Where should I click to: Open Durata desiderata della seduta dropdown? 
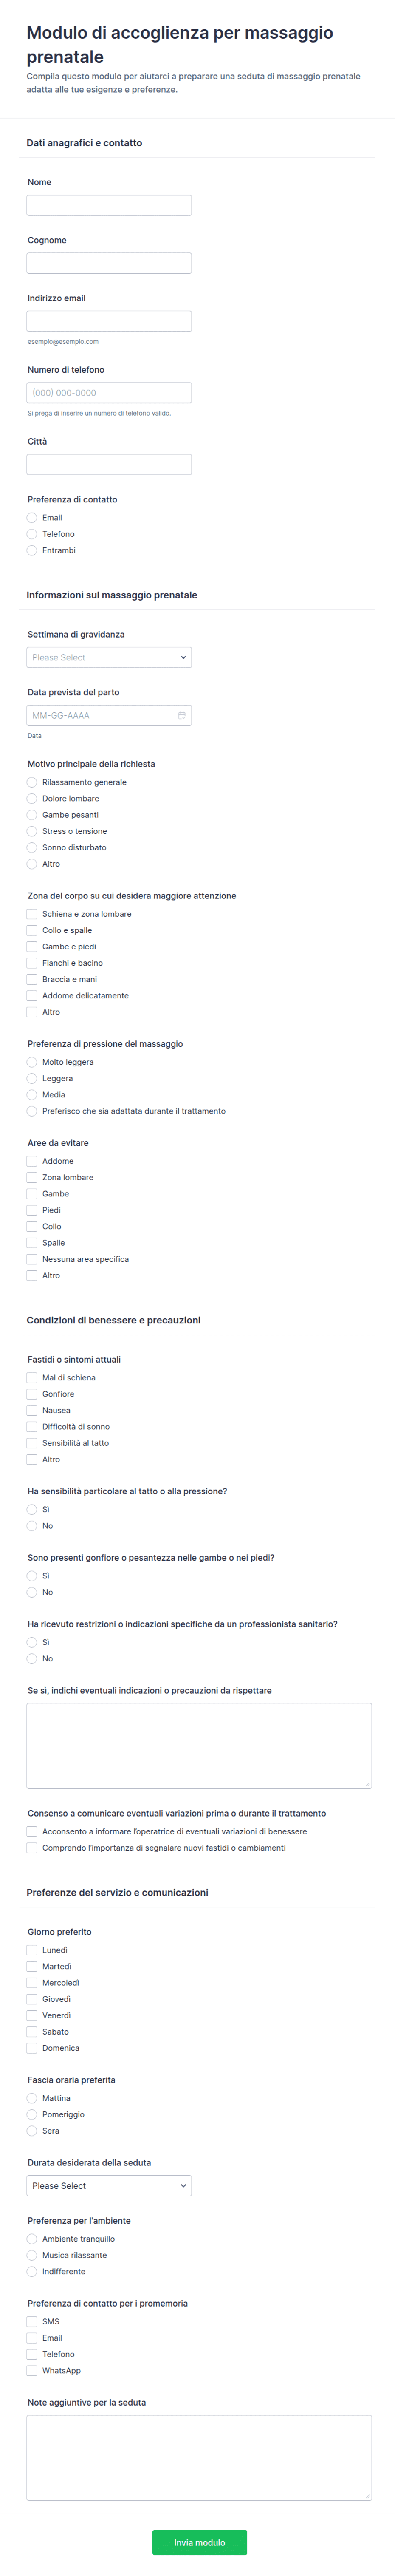click(x=109, y=2186)
